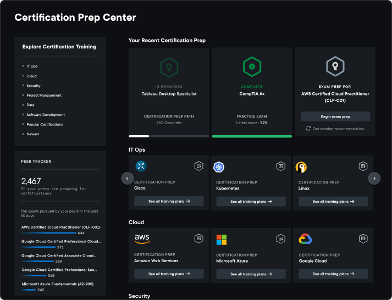392x300 pixels.
Task: Click the AWS logo icon
Action: coord(142,238)
